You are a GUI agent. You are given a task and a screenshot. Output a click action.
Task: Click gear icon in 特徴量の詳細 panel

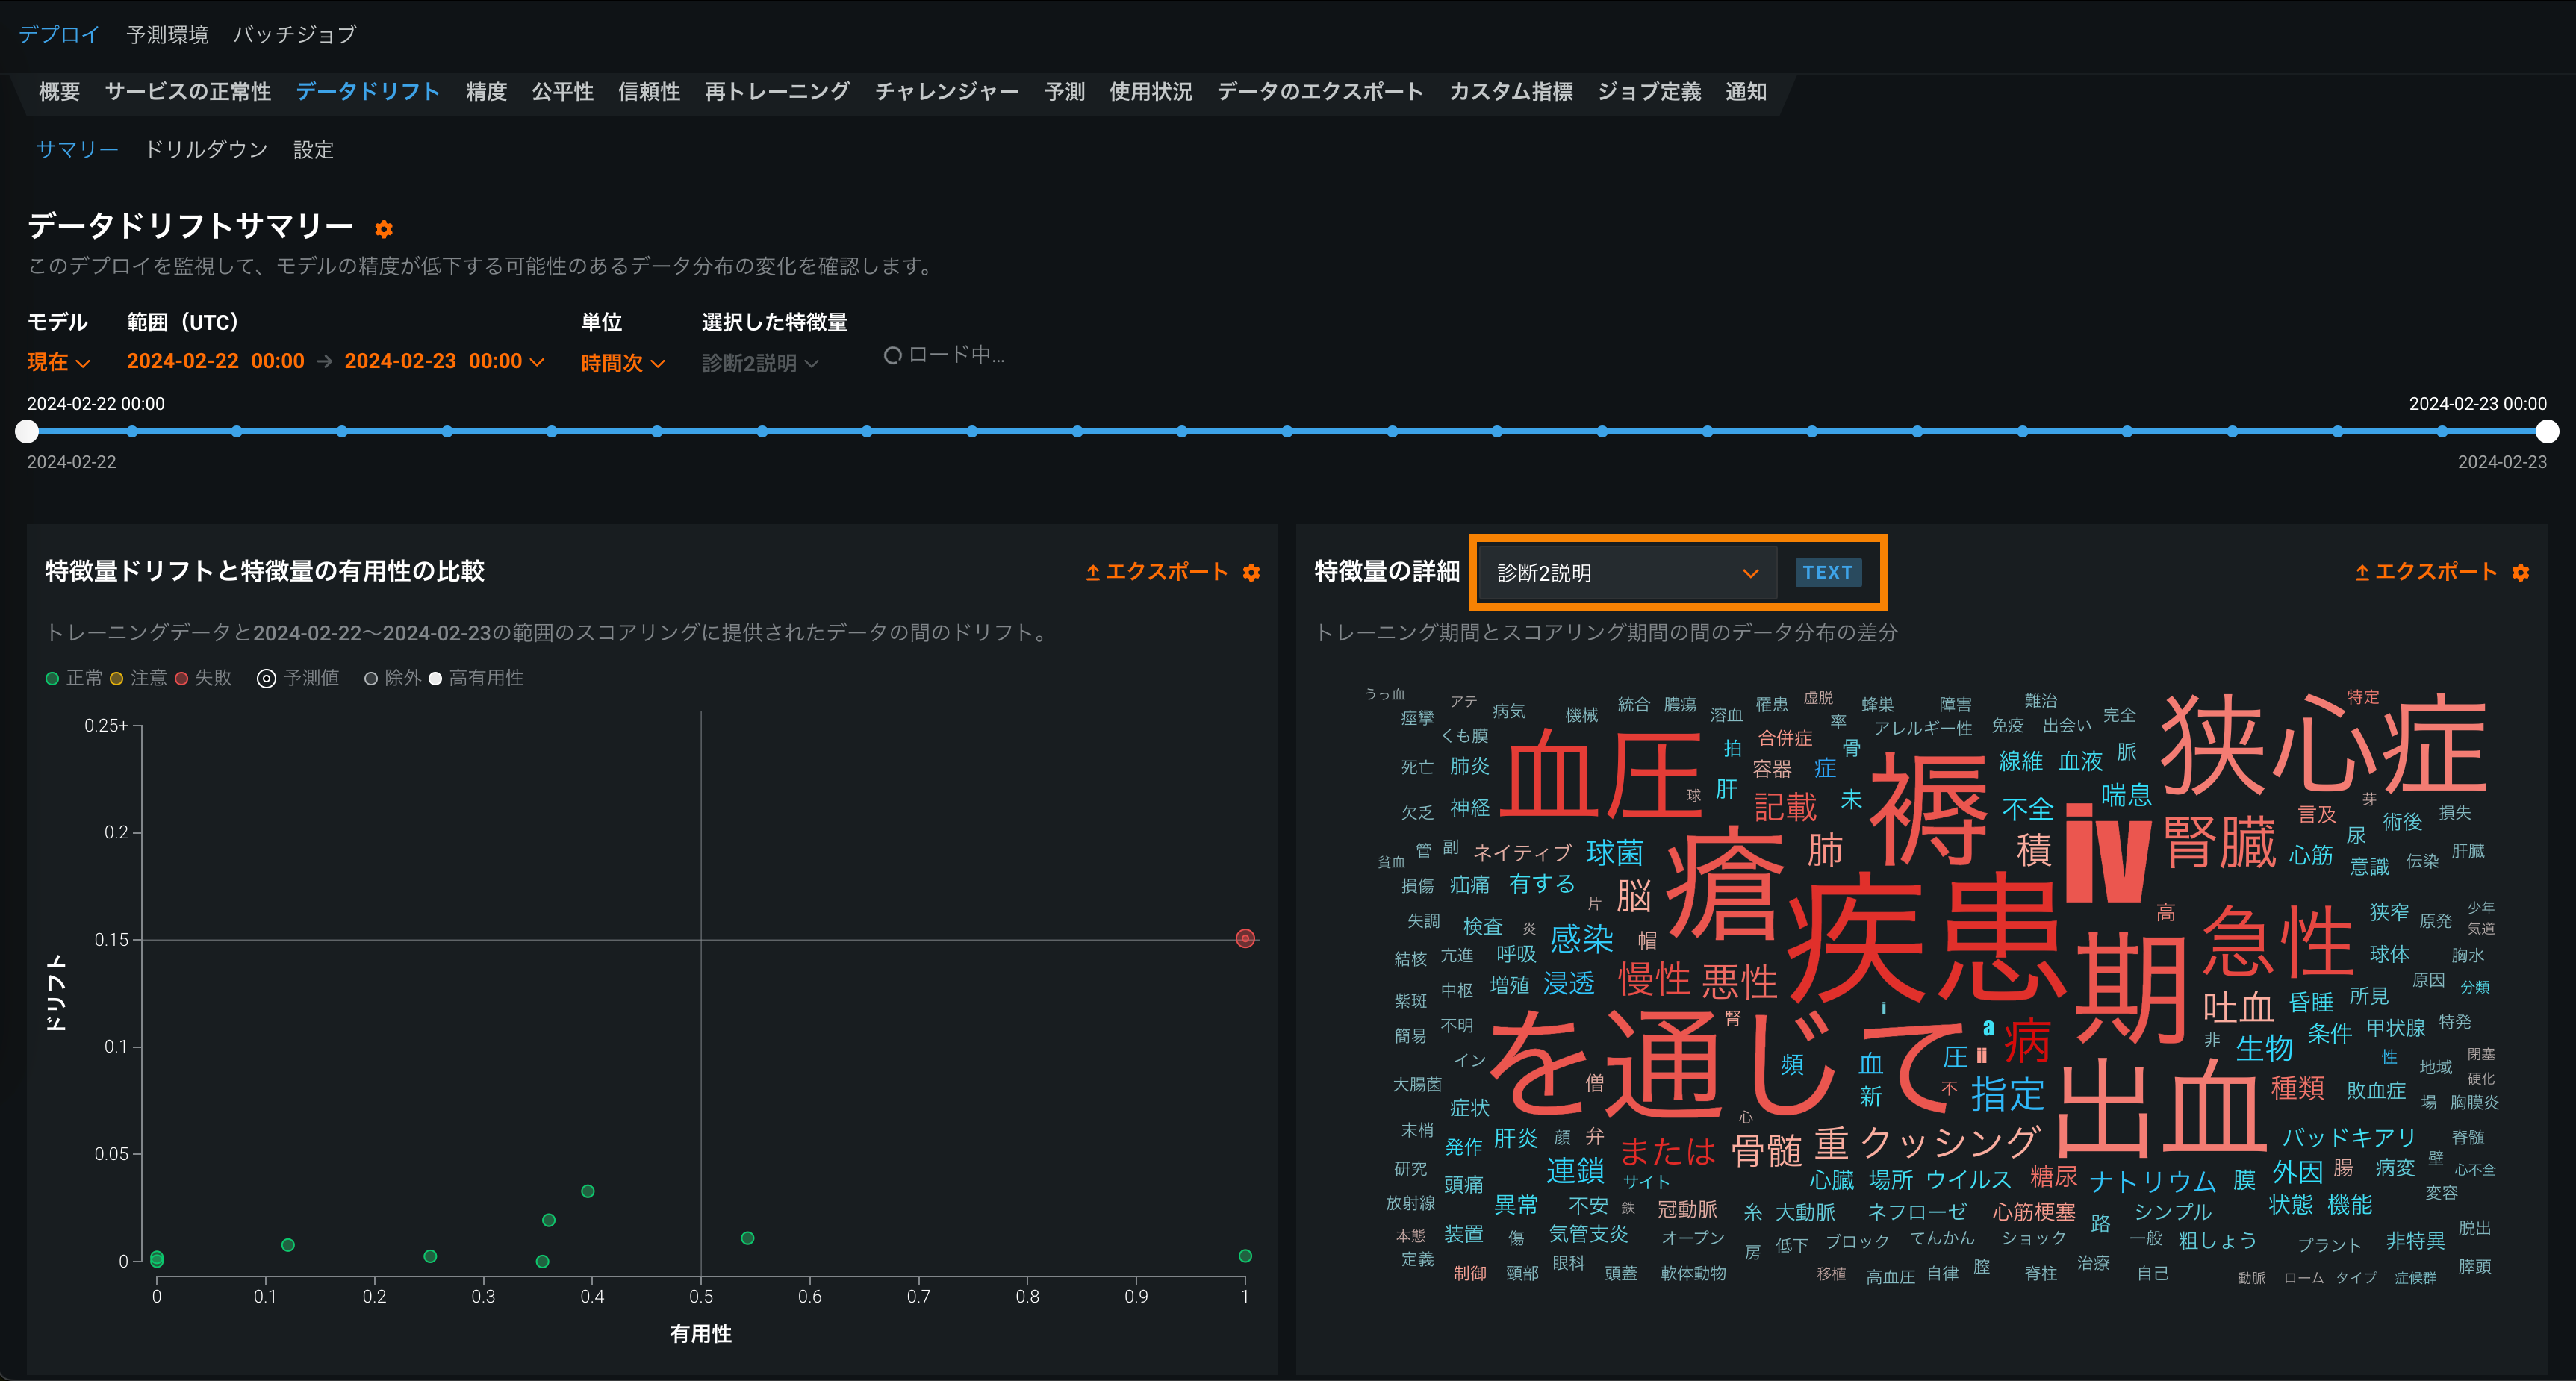tap(2520, 572)
